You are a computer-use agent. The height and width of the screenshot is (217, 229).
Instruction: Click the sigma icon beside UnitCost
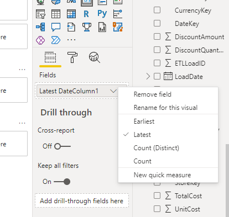[x=168, y=209]
